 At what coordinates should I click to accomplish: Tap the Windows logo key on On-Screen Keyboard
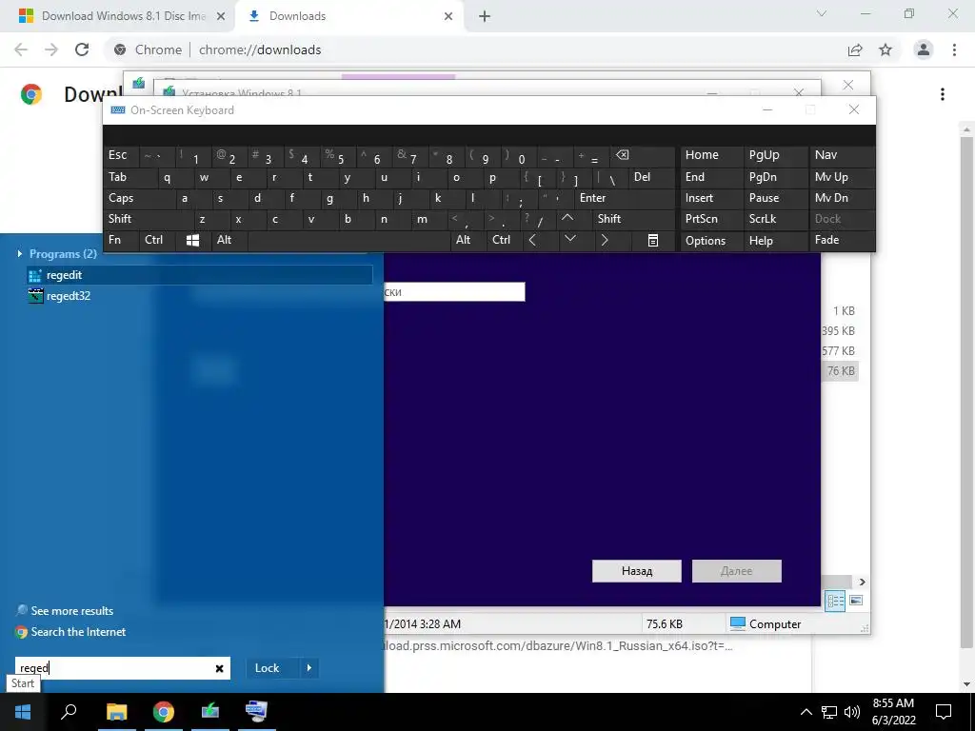(x=192, y=241)
